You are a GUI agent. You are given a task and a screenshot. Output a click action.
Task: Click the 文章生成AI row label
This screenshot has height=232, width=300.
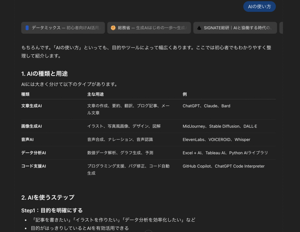pyautogui.click(x=32, y=106)
